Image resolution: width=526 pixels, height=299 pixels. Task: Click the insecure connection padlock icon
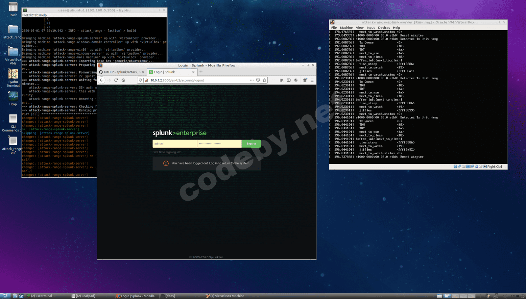[147, 80]
